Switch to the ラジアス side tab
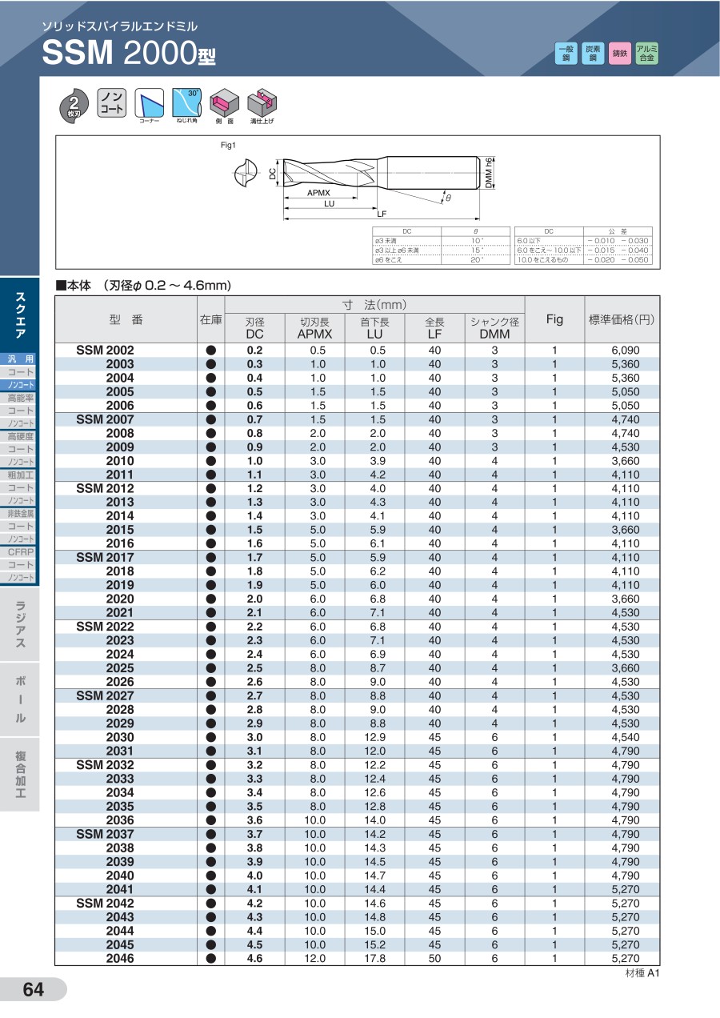The height and width of the screenshot is (1018, 720). pos(19,624)
